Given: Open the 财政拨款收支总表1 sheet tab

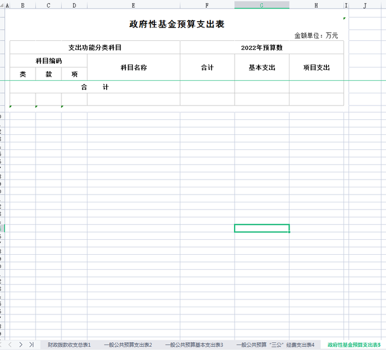Looking at the screenshot, I should 69,345.
